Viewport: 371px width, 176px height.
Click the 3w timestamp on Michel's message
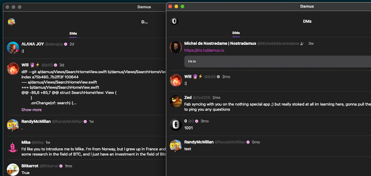click(x=311, y=43)
